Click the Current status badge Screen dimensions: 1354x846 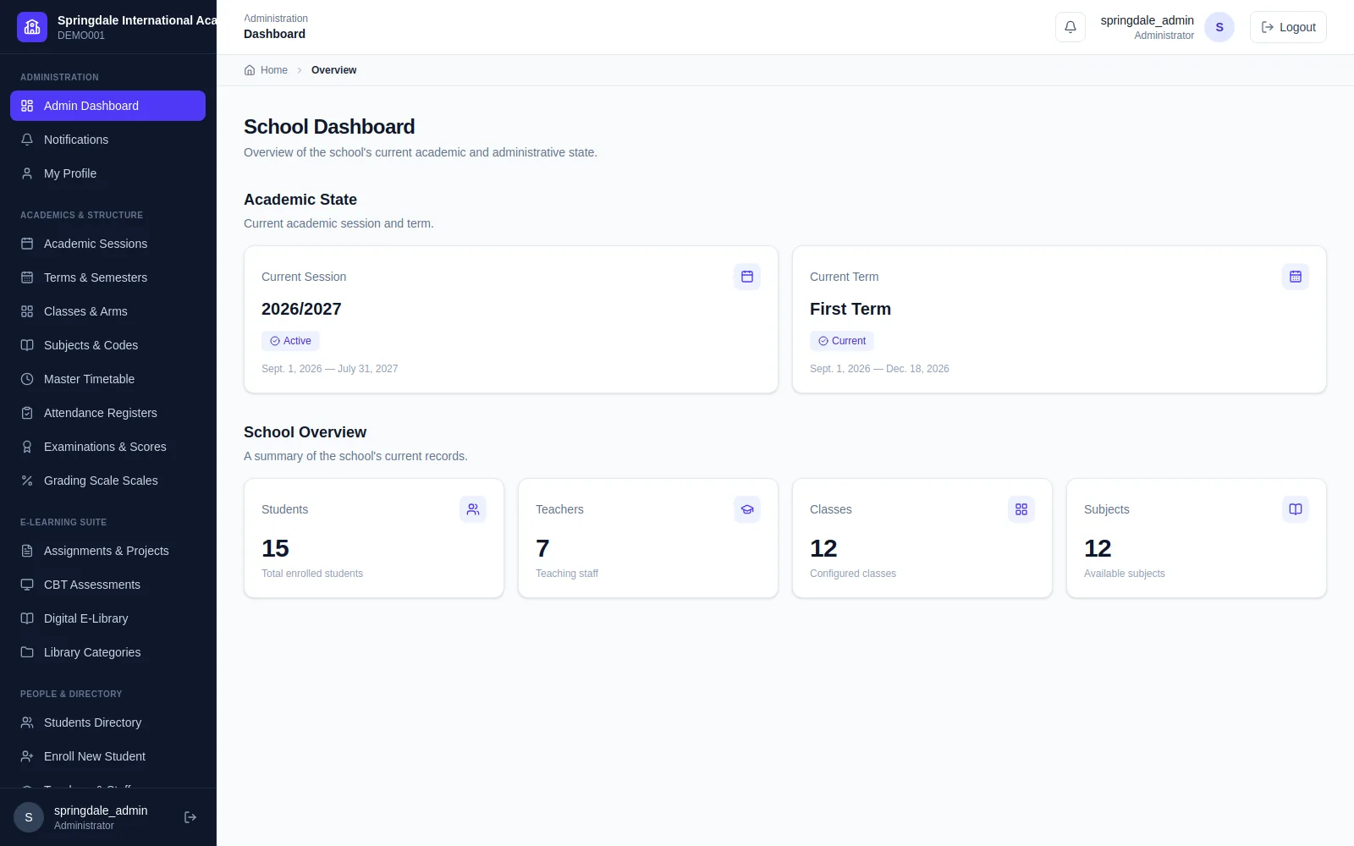pos(842,341)
